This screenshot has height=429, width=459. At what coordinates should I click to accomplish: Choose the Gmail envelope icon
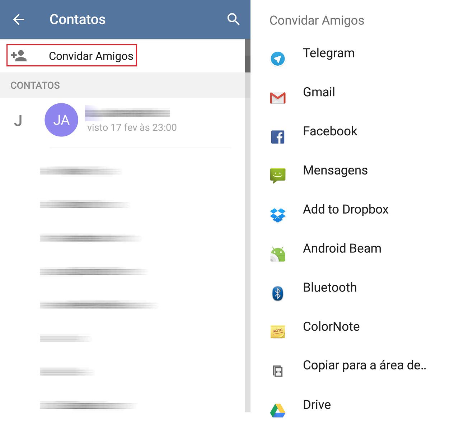pos(277,98)
